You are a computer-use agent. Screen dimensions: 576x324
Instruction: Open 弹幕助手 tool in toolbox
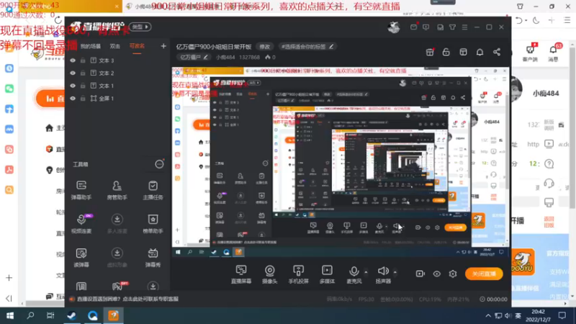(x=81, y=190)
